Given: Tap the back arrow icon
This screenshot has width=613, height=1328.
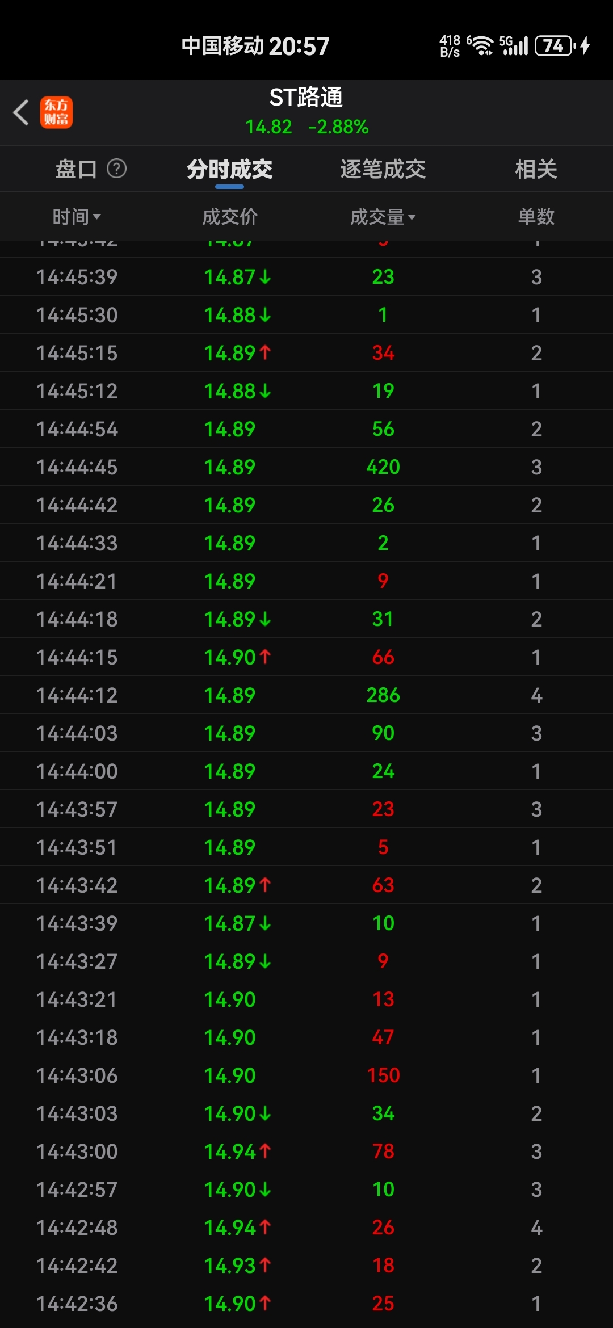Looking at the screenshot, I should click(x=21, y=112).
